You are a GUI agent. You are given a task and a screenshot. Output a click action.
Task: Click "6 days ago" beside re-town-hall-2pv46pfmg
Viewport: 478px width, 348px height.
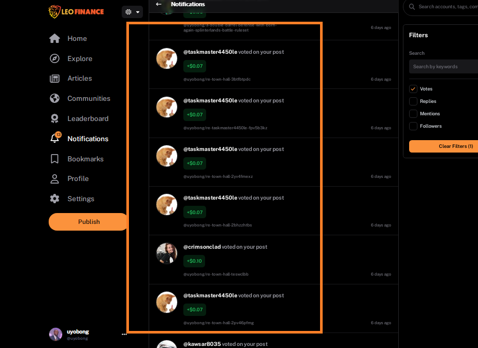coord(381,323)
